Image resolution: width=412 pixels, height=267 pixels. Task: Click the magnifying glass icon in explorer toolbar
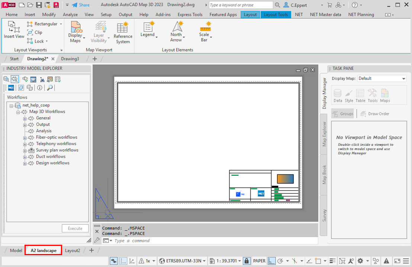click(50, 88)
